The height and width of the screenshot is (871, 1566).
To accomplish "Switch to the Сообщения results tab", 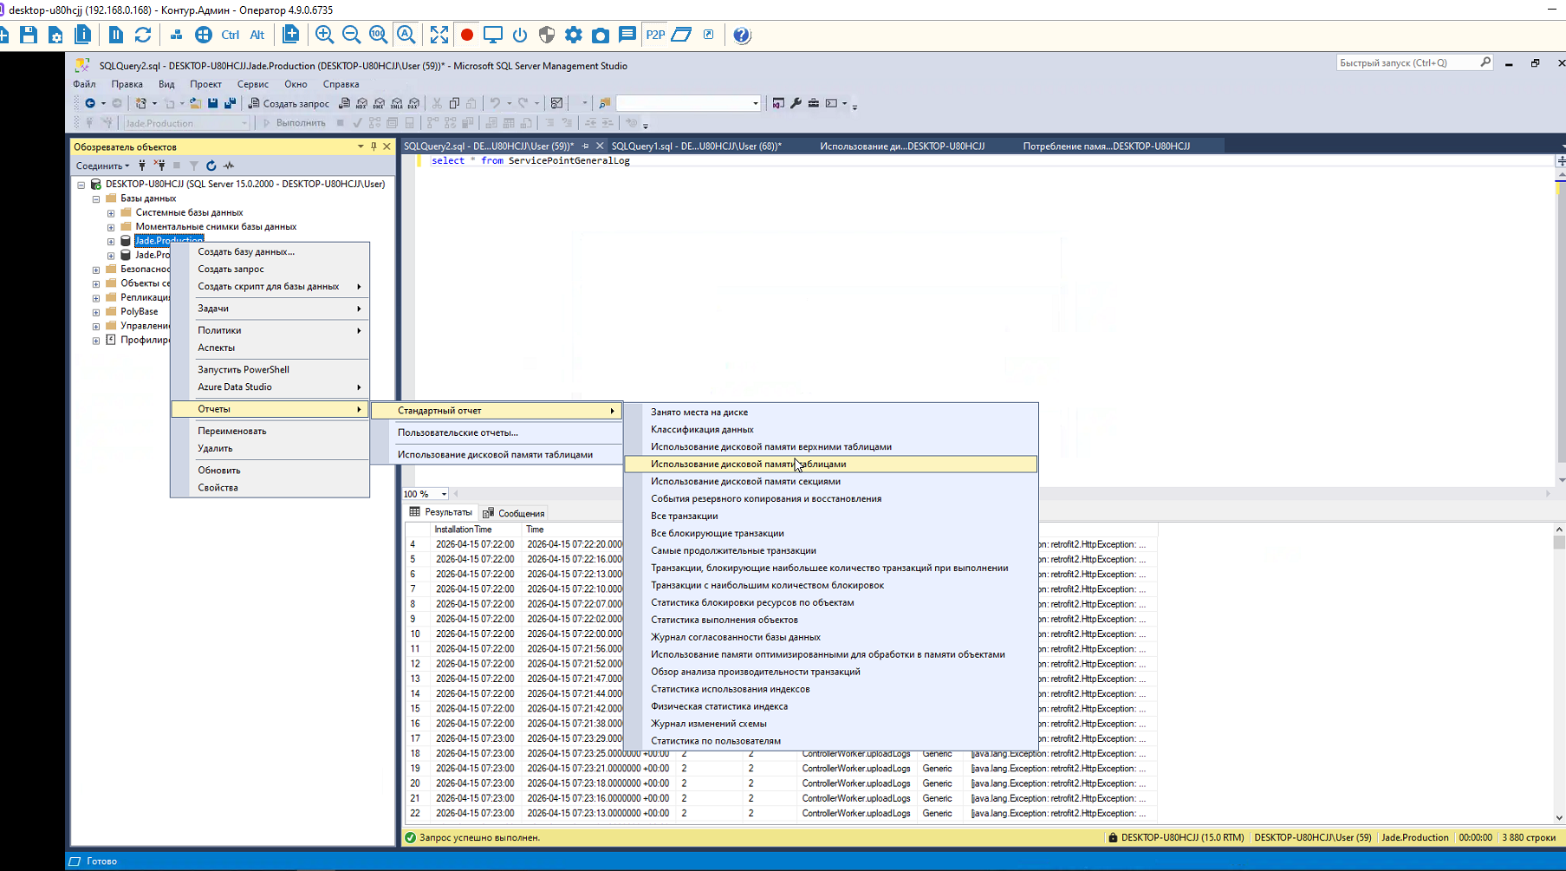I will pyautogui.click(x=514, y=513).
